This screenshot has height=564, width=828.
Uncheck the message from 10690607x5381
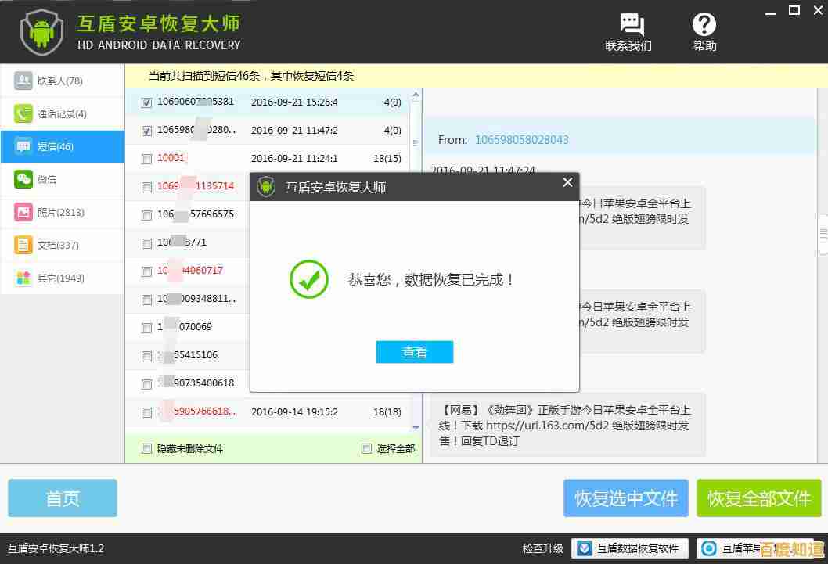(146, 102)
